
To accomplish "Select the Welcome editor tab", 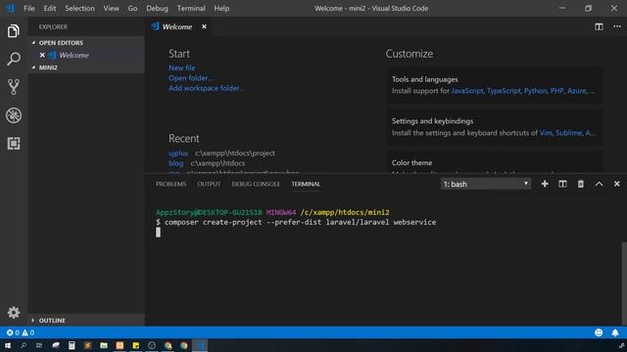I will (x=177, y=26).
